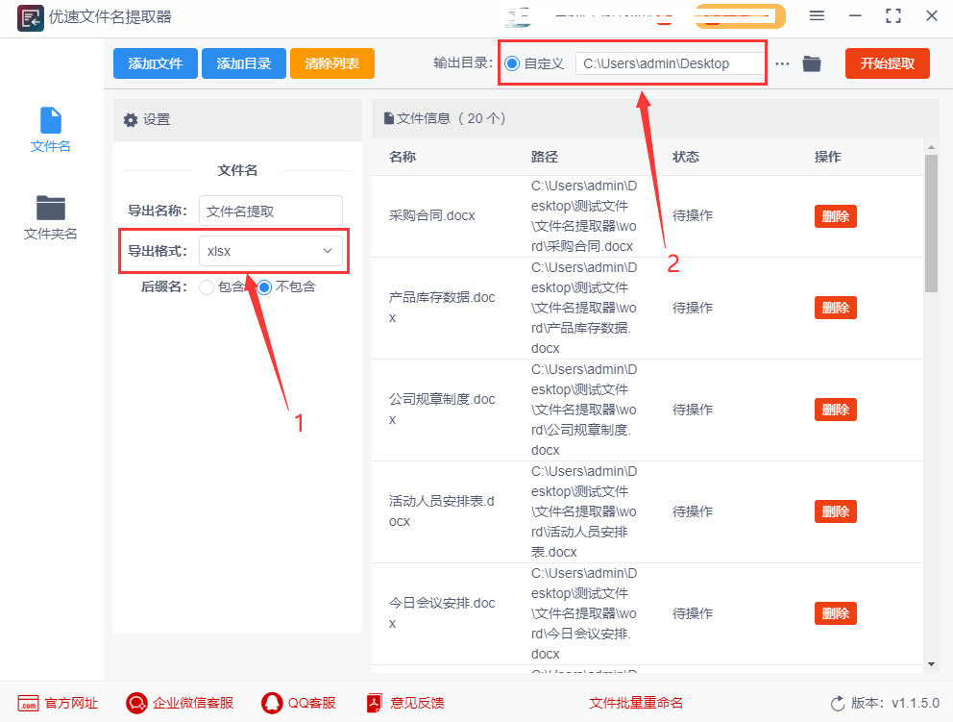The width and height of the screenshot is (953, 722).
Task: Click the file list vertical scrollbar thumb
Action: (x=931, y=223)
